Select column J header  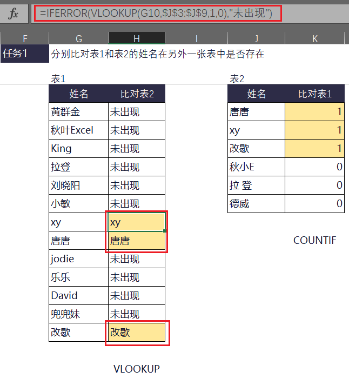click(x=256, y=38)
